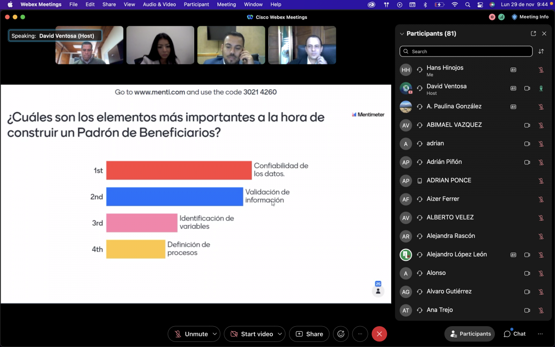Open the File menu

(74, 5)
